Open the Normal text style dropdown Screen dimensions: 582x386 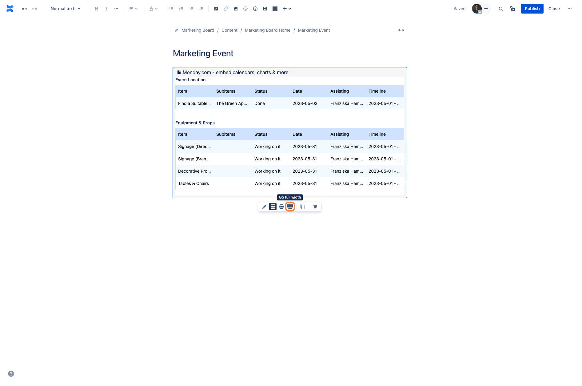tap(66, 9)
